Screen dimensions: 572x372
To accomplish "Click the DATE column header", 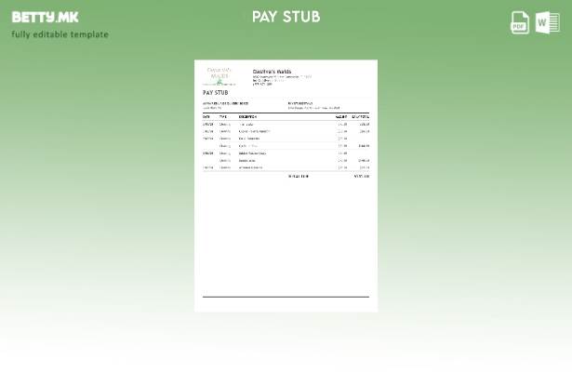I will click(206, 116).
